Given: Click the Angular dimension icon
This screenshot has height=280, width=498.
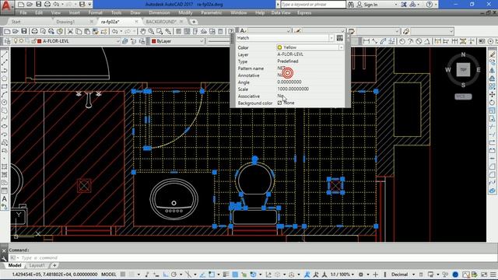Looking at the screenshot, I should tap(427, 41).
